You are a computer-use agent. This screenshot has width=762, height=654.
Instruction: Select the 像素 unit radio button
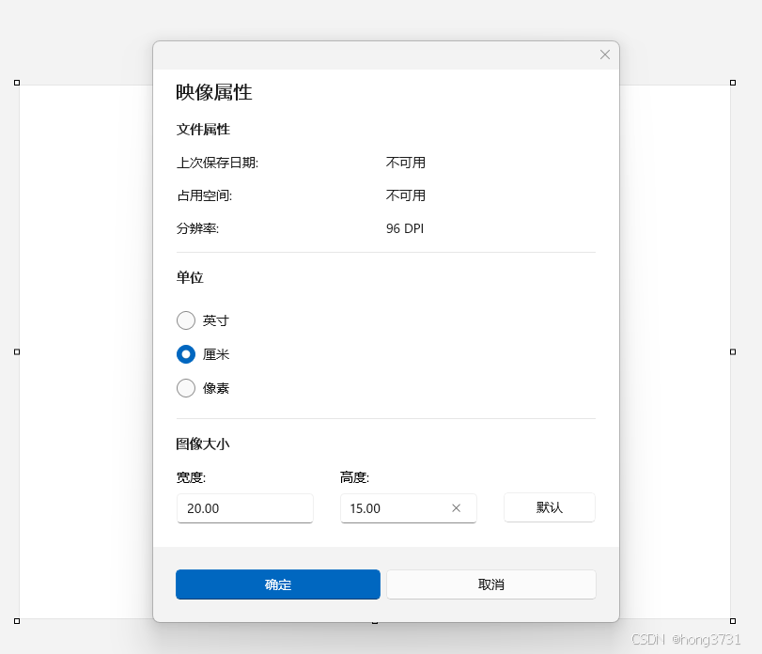tap(186, 388)
